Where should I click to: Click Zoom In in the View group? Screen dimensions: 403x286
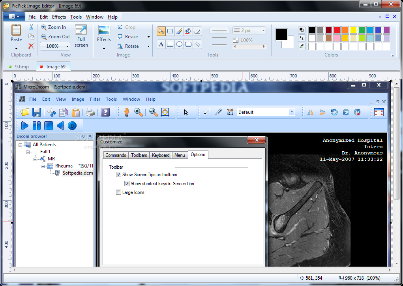click(x=54, y=27)
